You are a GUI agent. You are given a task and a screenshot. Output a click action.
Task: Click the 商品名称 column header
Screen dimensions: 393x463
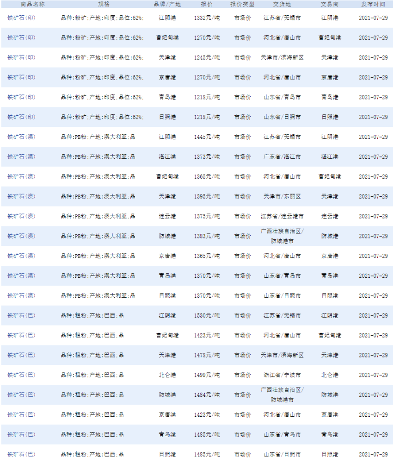tap(33, 4)
